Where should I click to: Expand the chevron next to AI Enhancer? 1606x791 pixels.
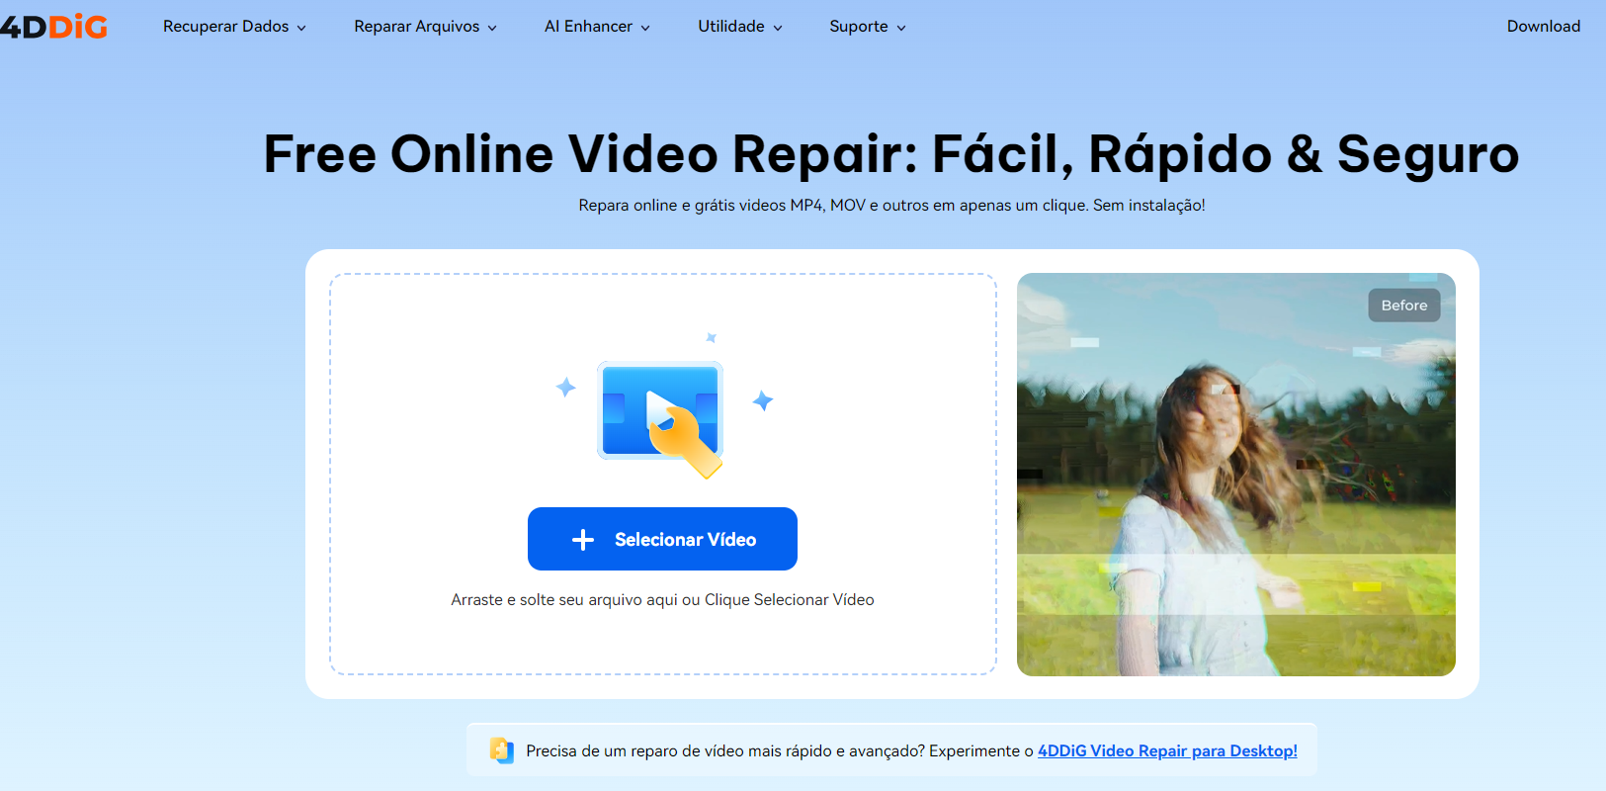(x=645, y=28)
